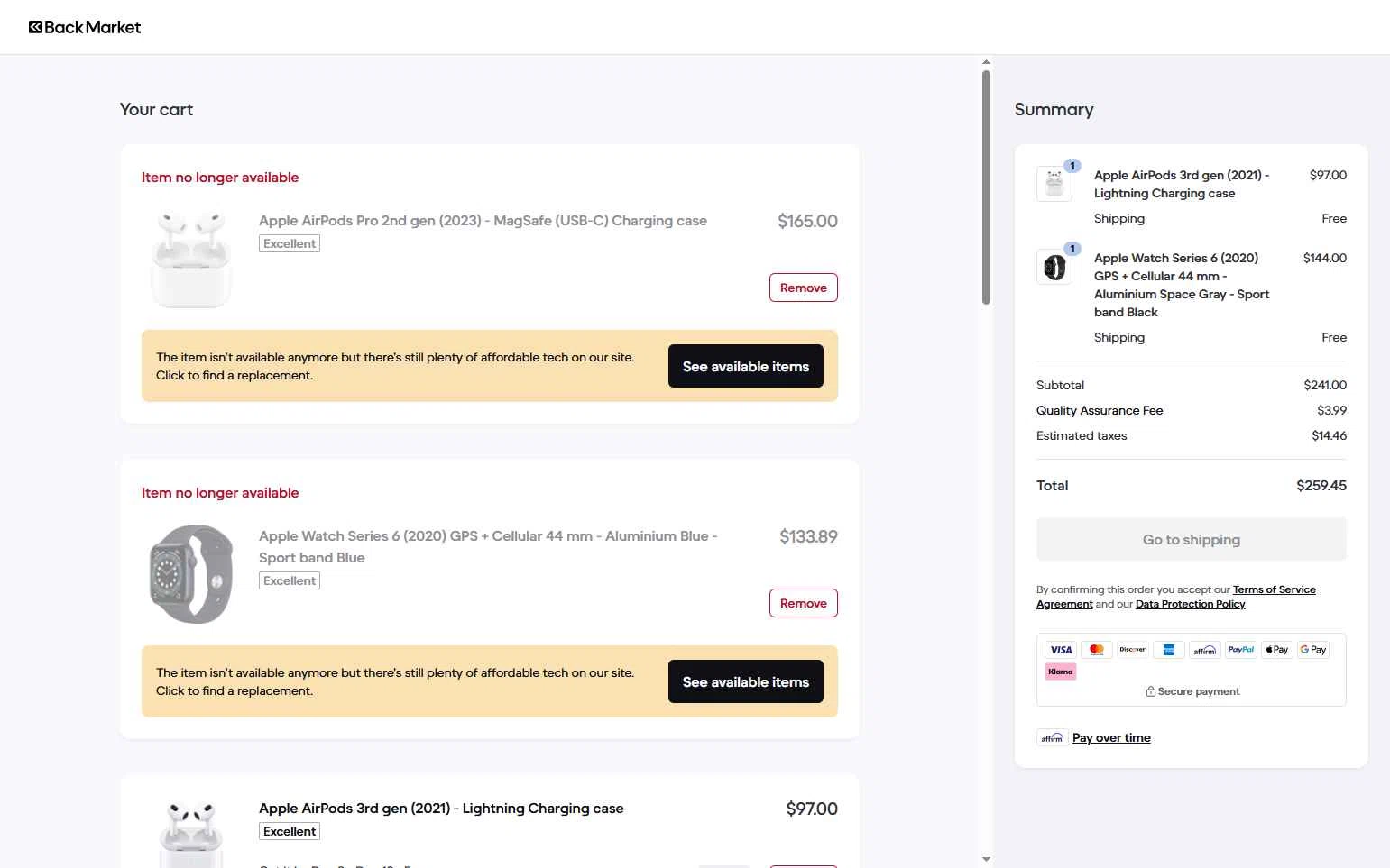Click the Excellent badge under AirPods 3rd gen
The width and height of the screenshot is (1390, 868).
click(x=290, y=831)
